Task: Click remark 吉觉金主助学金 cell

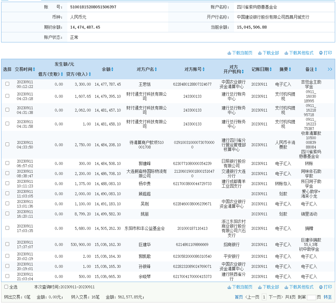Action: (311, 84)
